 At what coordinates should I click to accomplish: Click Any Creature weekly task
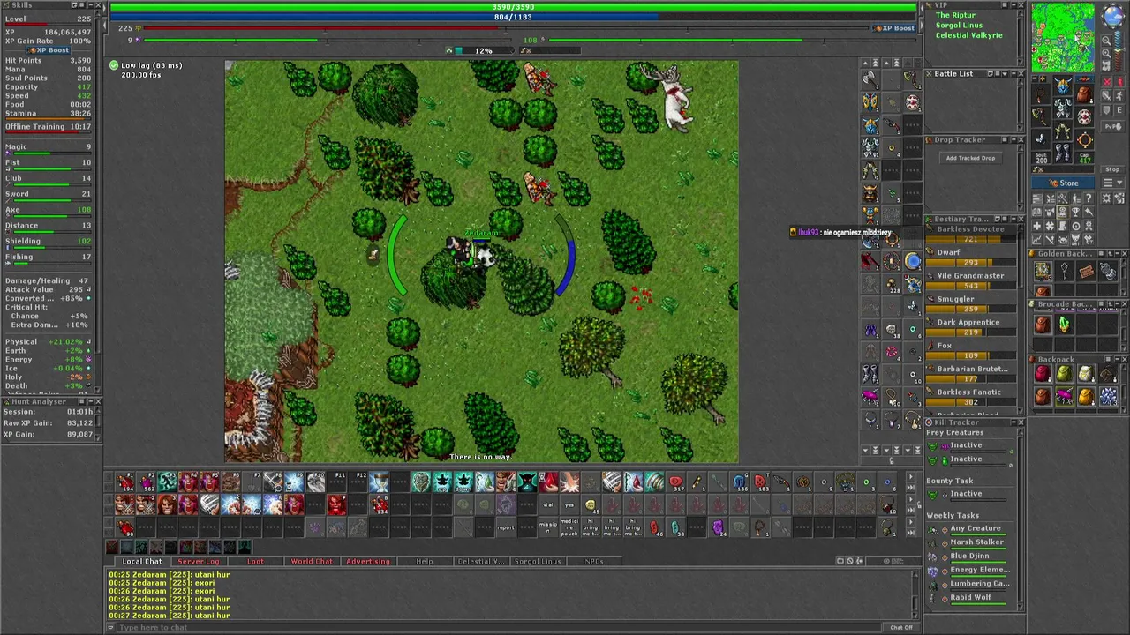coord(969,529)
